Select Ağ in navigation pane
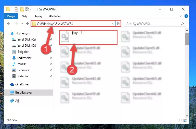Viewport: 196px width, 129px height. (x=17, y=101)
